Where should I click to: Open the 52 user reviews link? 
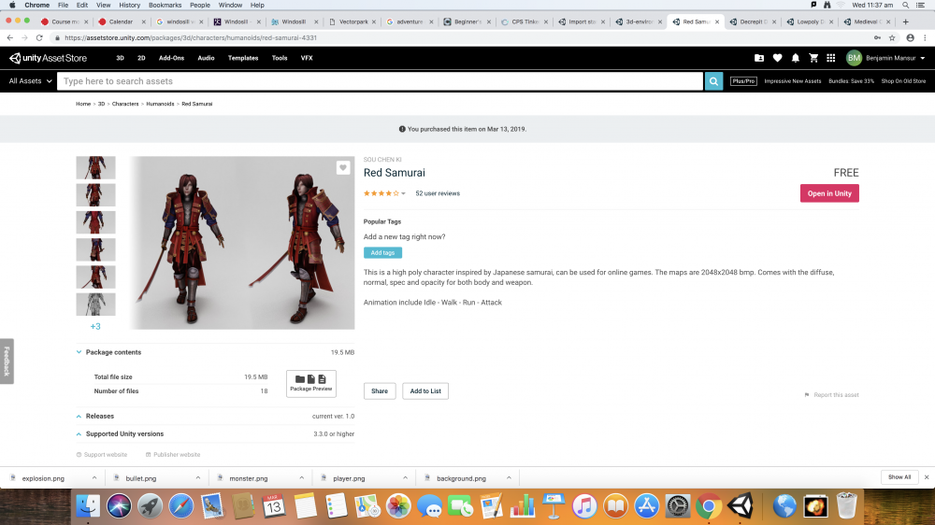point(438,193)
